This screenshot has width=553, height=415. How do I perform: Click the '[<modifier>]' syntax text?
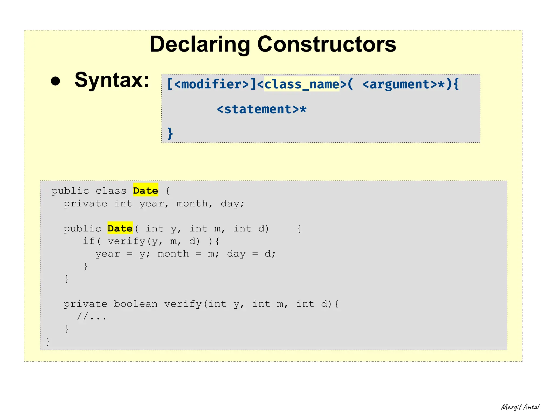point(211,84)
